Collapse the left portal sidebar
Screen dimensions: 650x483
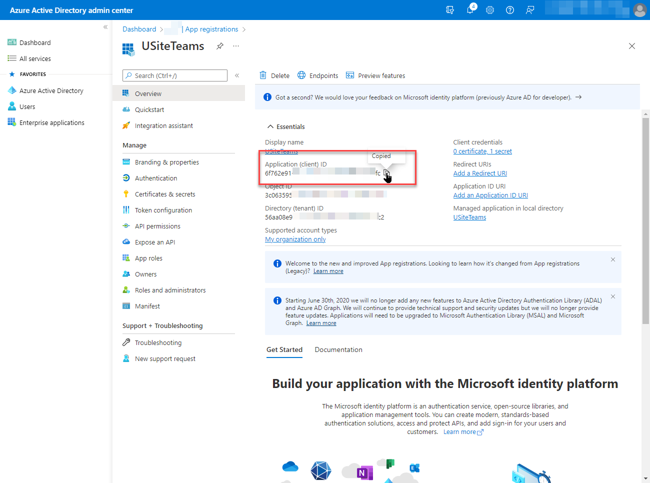coord(105,27)
